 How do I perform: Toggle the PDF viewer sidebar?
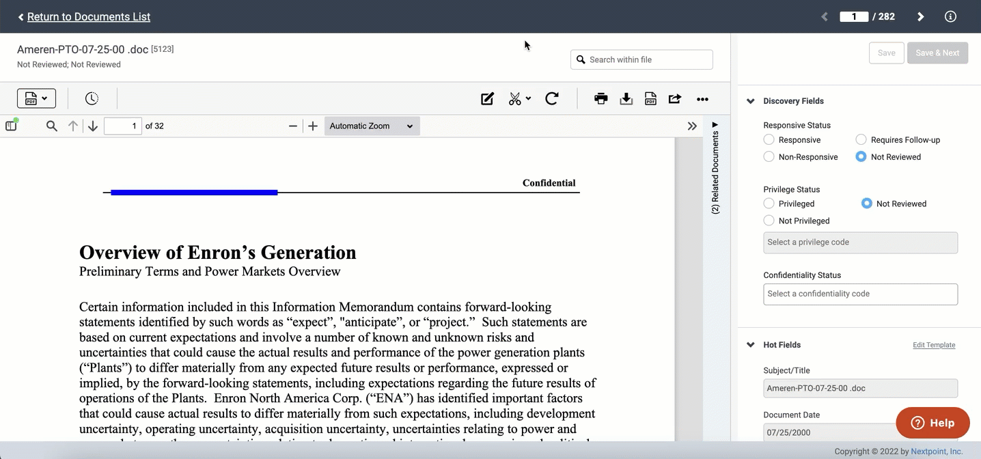pos(11,126)
